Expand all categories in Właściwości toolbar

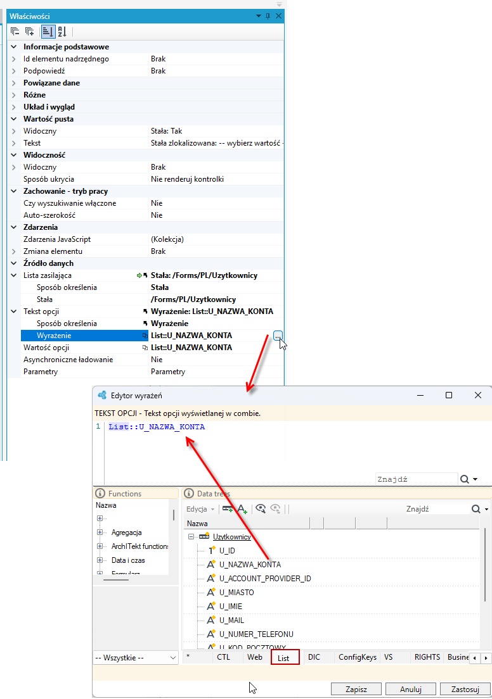pos(29,31)
